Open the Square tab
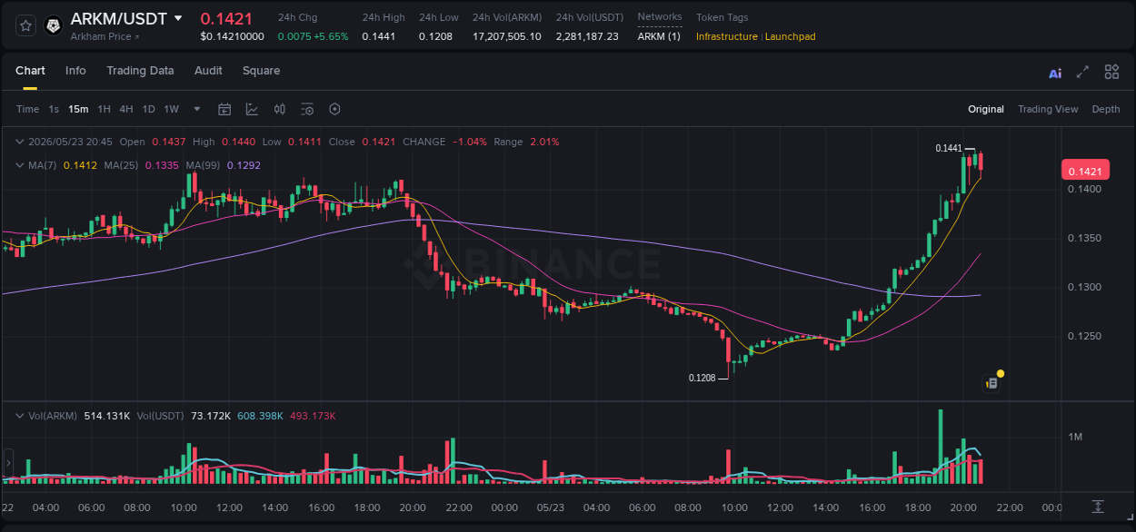 (261, 71)
